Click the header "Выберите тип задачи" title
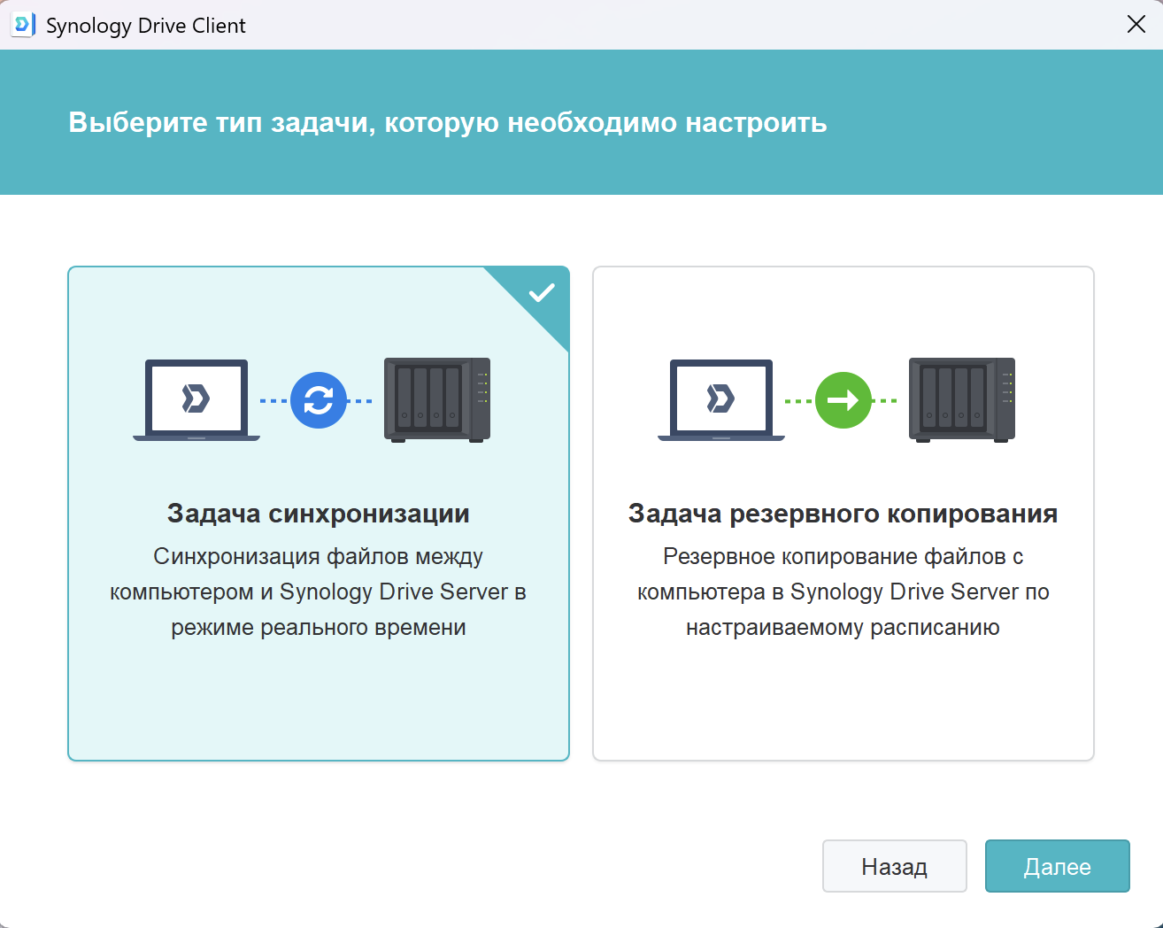Viewport: 1163px width, 928px height. tap(448, 122)
